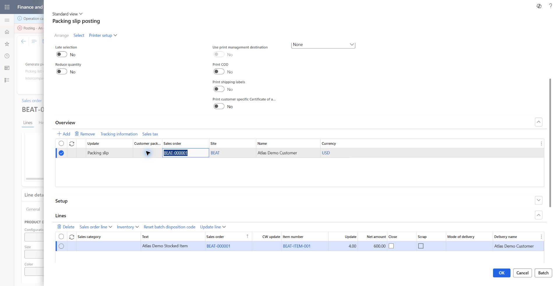Click the OK button

pos(502,273)
